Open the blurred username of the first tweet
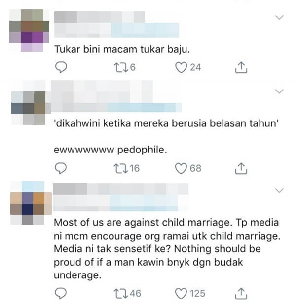 click(x=100, y=17)
